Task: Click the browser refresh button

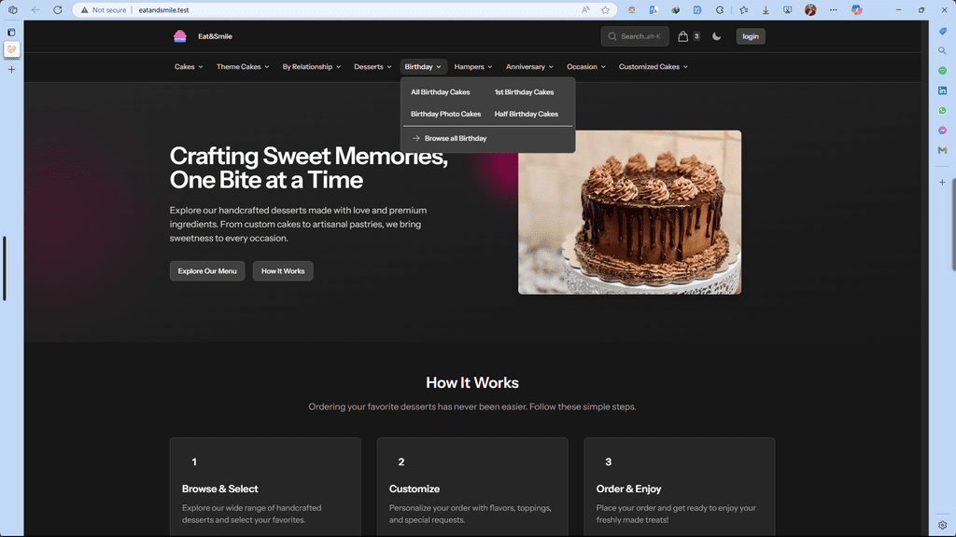Action: [x=57, y=9]
